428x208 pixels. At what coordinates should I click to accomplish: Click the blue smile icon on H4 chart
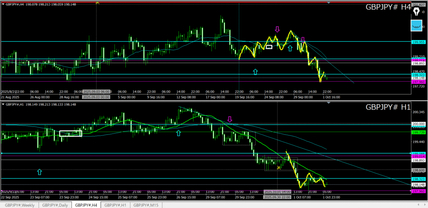[x=416, y=26]
